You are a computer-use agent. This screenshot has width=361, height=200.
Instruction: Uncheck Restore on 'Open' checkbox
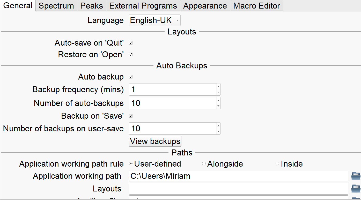(x=131, y=55)
